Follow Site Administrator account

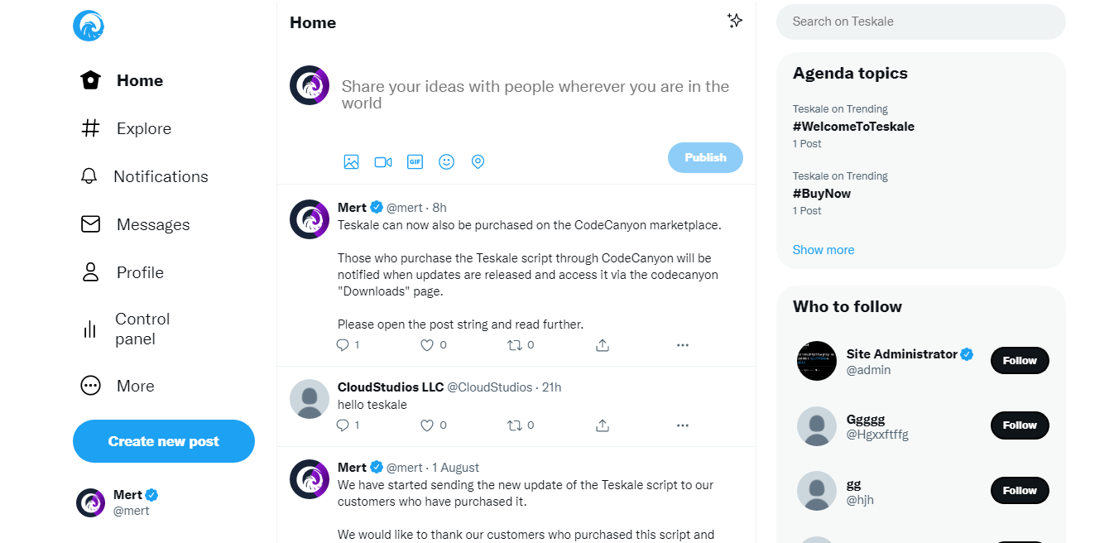(1020, 361)
